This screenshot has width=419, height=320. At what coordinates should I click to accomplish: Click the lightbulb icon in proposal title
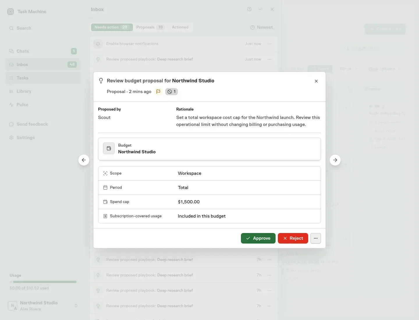pyautogui.click(x=101, y=81)
